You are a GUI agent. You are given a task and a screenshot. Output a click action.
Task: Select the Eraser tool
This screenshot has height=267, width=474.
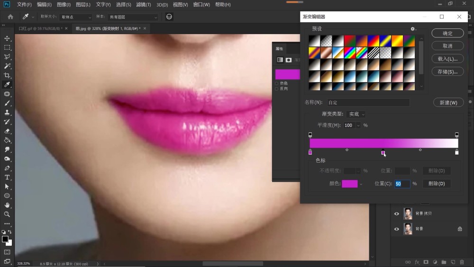[7, 131]
